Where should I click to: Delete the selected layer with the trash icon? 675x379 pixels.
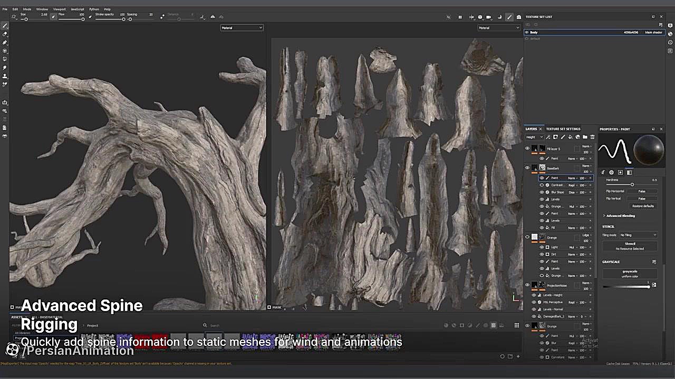[x=592, y=137]
